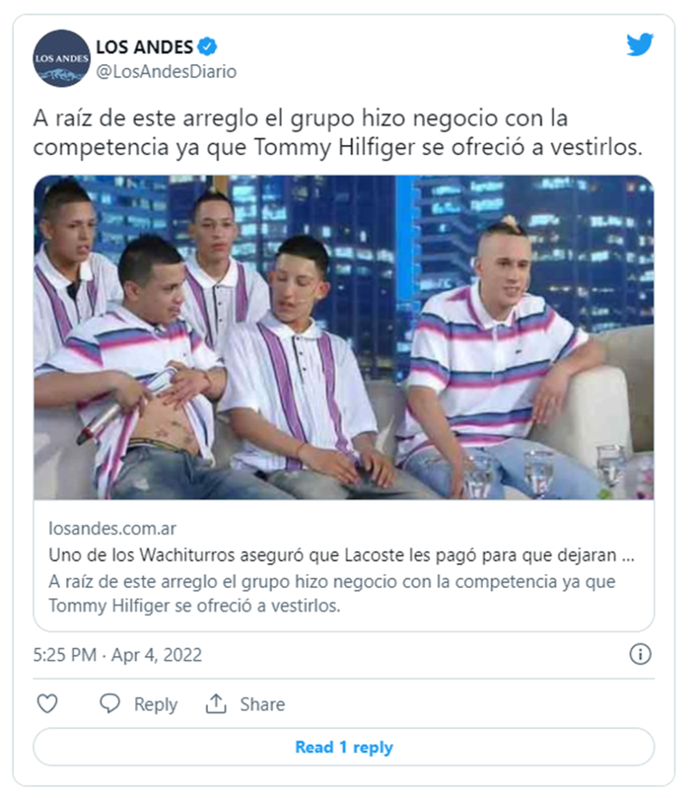Click the Twitter bird logo
The width and height of the screenshot is (695, 798).
point(640,44)
